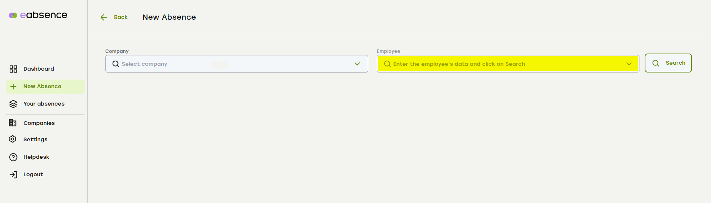Click the Logout arrow icon
This screenshot has height=203, width=711.
click(x=13, y=174)
